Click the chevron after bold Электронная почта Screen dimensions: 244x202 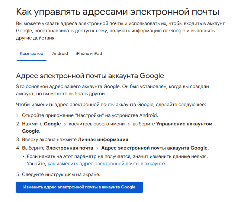(97, 148)
